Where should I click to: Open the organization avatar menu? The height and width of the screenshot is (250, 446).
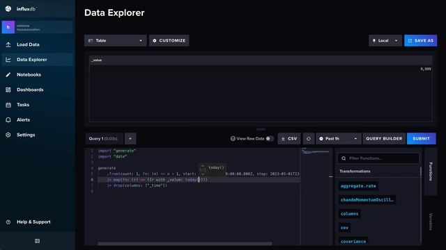[8, 27]
